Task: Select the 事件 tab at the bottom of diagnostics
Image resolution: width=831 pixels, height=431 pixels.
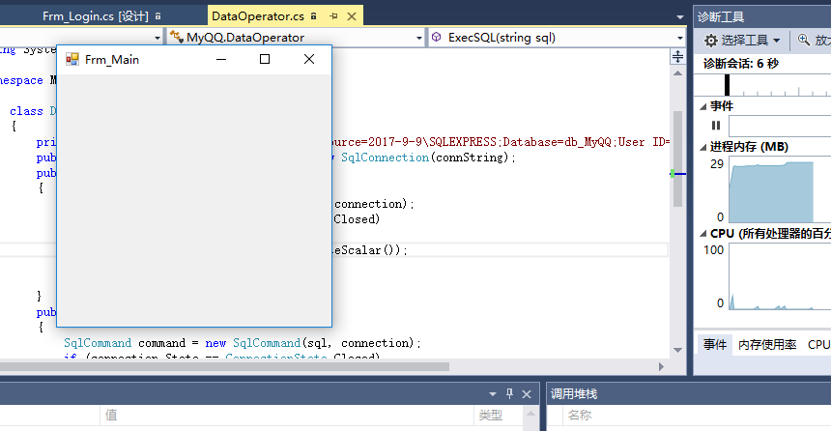Action: click(x=714, y=345)
